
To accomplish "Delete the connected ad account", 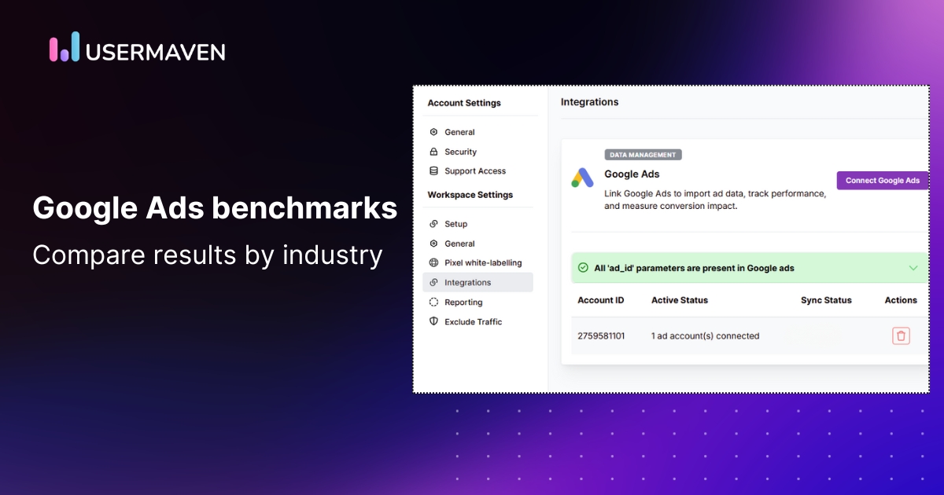I will [901, 335].
